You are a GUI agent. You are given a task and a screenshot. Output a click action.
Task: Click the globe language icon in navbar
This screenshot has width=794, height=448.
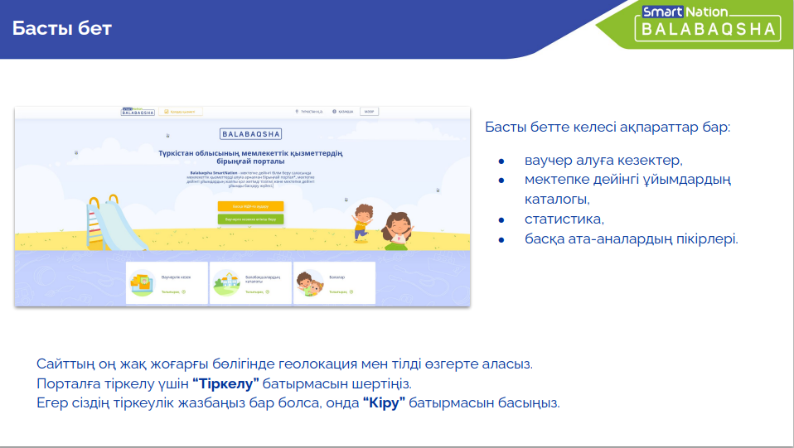(334, 112)
